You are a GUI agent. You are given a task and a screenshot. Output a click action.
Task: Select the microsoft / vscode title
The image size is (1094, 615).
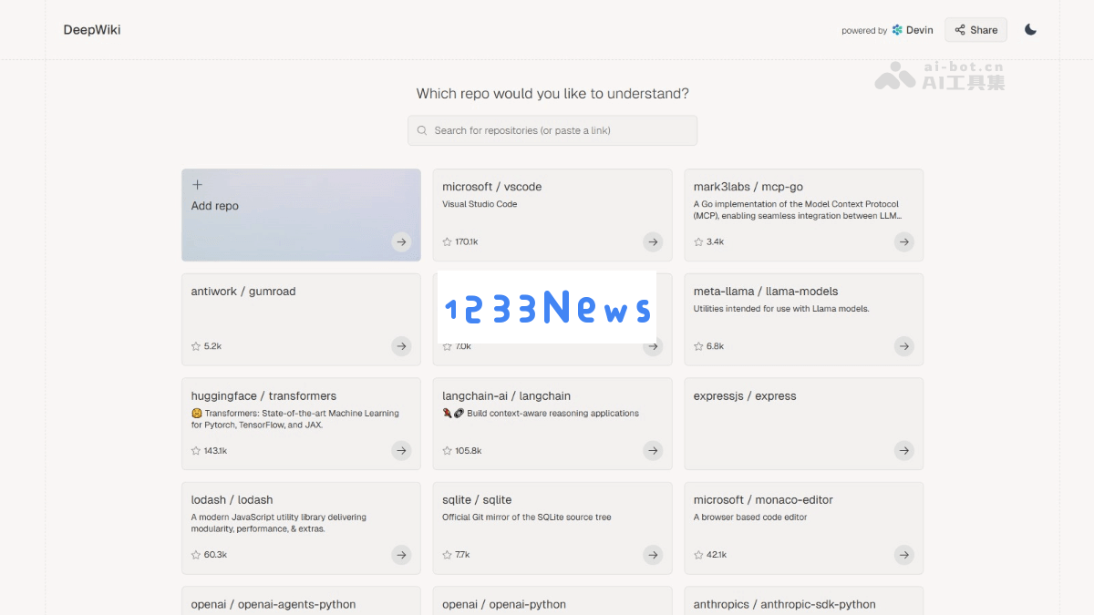pos(492,187)
